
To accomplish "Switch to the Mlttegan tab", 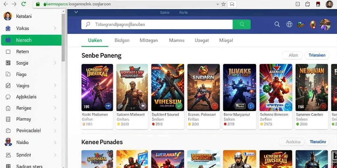I will 149,40.
